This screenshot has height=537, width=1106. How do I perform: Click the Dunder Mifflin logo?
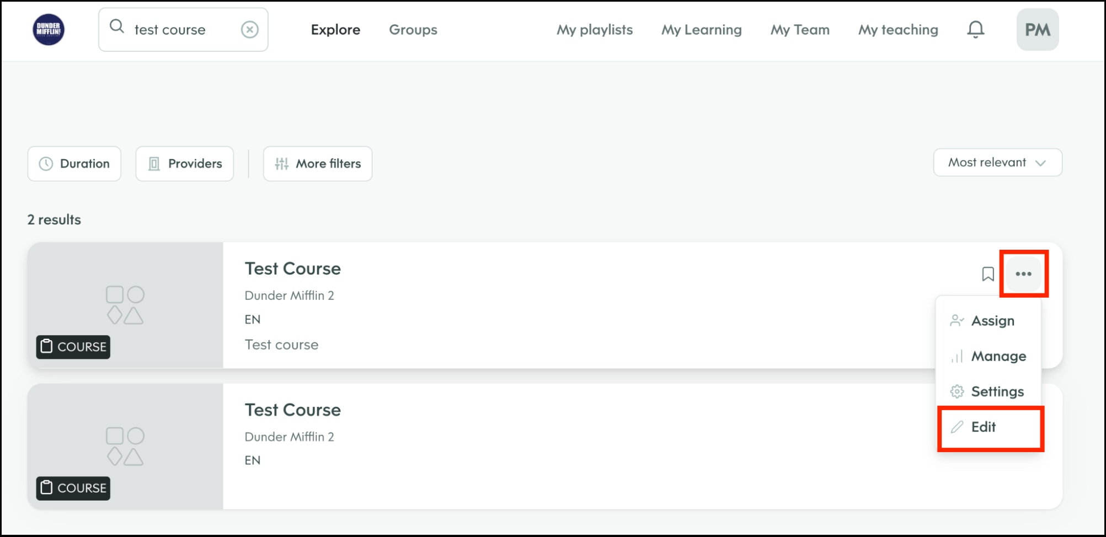49,30
